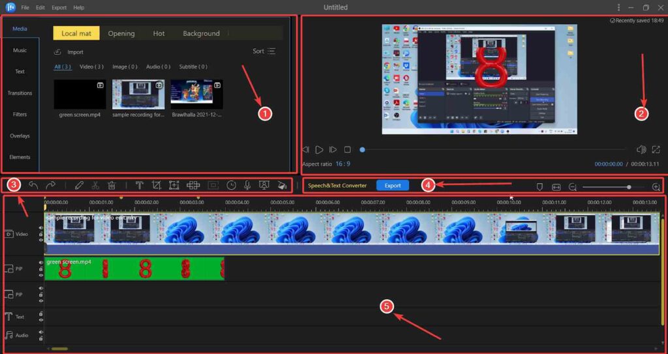Hide the PIP track containing green screen.mp4
The width and height of the screenshot is (668, 354).
click(x=41, y=275)
